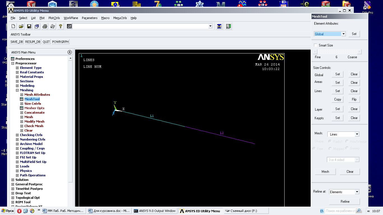Open the Report Generator toolbar icon
Image resolution: width=383 pixels, height=215 pixels.
point(52,26)
